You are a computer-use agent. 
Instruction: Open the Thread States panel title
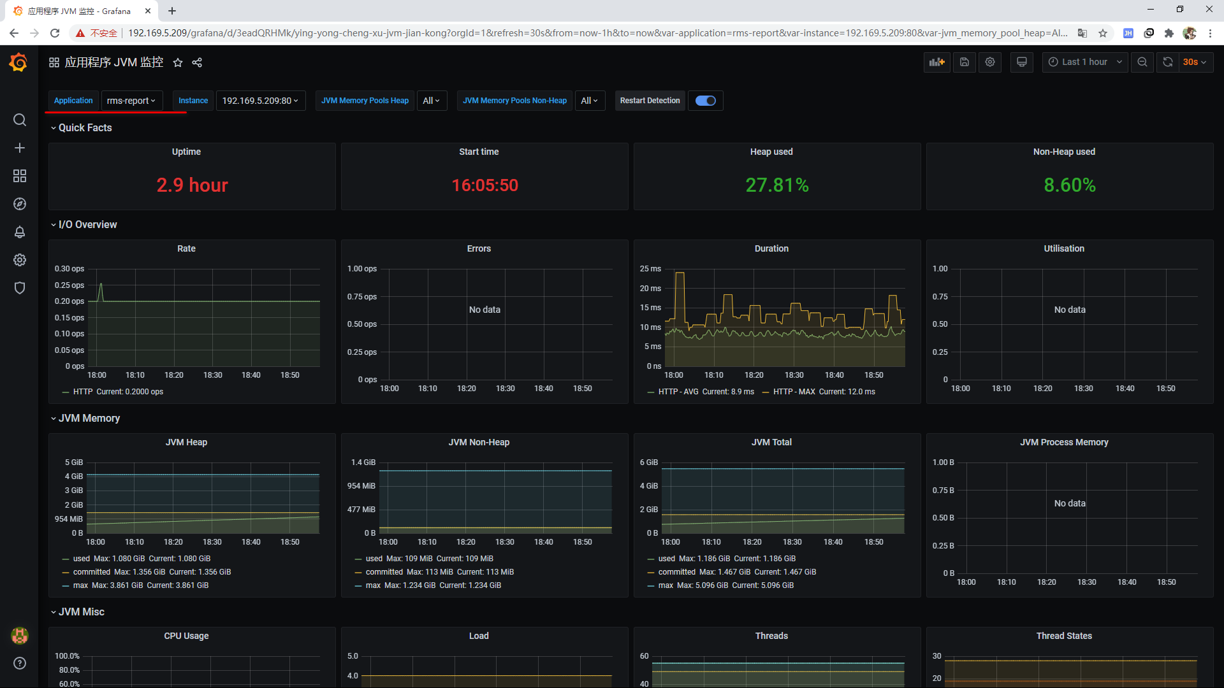pos(1064,636)
